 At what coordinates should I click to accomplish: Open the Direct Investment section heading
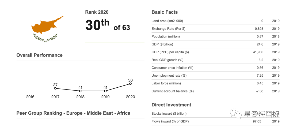[171, 105]
